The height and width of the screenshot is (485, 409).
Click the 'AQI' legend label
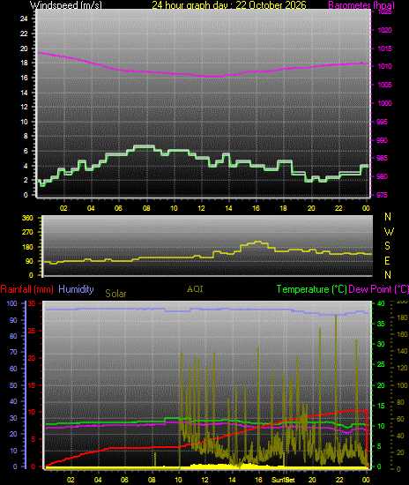click(x=195, y=289)
